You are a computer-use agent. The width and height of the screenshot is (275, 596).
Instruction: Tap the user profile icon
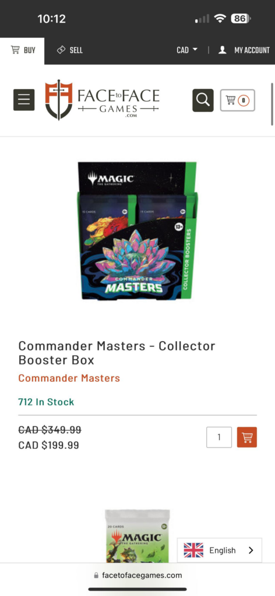[x=223, y=50]
